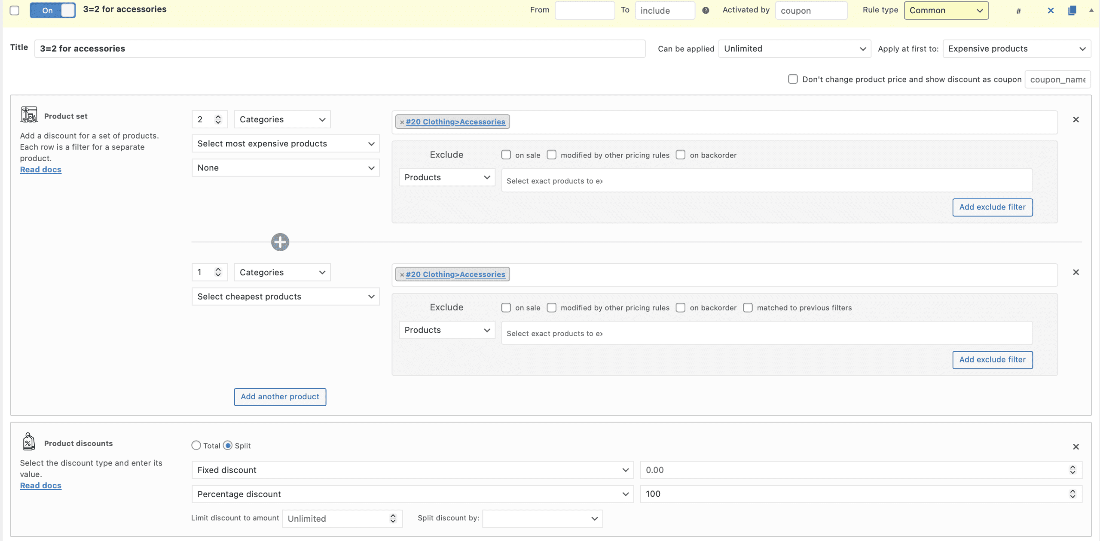Expand the Percentage discount type dropdown
The image size is (1100, 541).
[412, 494]
